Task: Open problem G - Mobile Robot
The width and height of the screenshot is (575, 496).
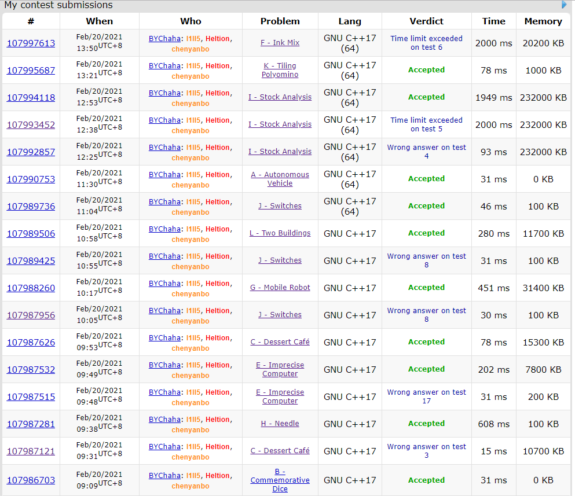Action: pyautogui.click(x=280, y=288)
